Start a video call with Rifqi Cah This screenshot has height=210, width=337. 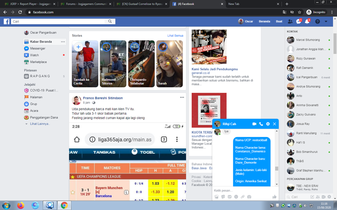pyautogui.click(x=254, y=124)
